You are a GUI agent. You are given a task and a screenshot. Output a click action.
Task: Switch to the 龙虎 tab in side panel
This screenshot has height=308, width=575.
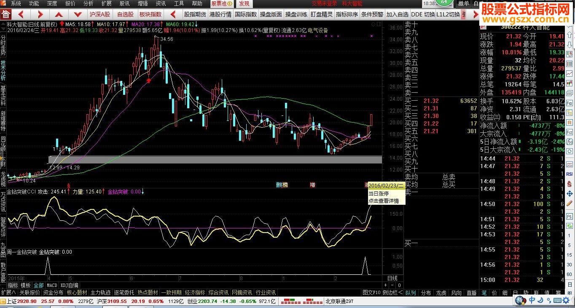pyautogui.click(x=441, y=293)
